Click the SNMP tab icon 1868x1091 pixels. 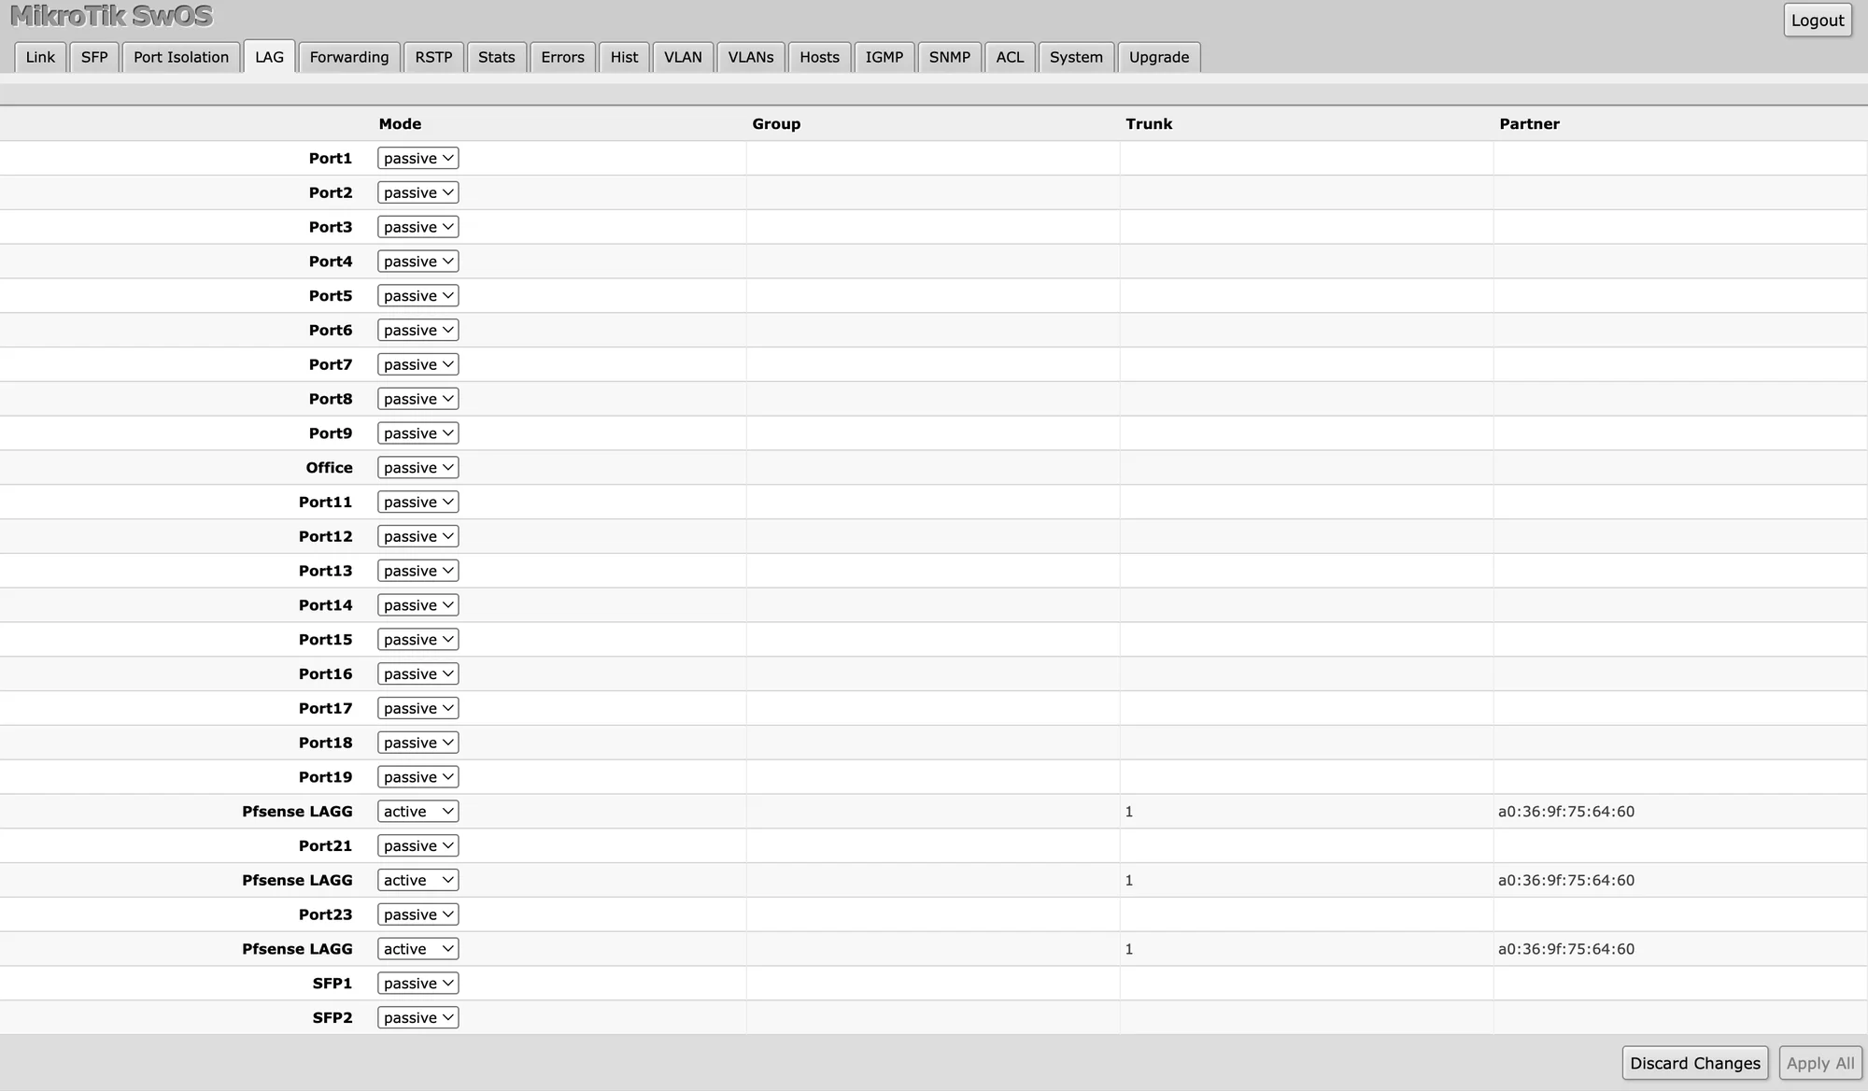click(949, 56)
